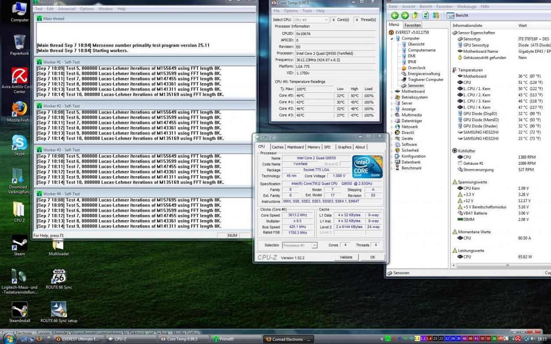Open Options menu in Core Temp

point(291,11)
